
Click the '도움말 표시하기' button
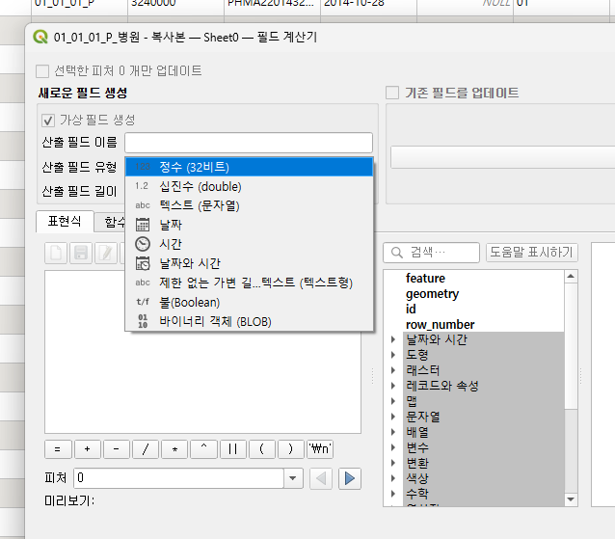coord(532,253)
